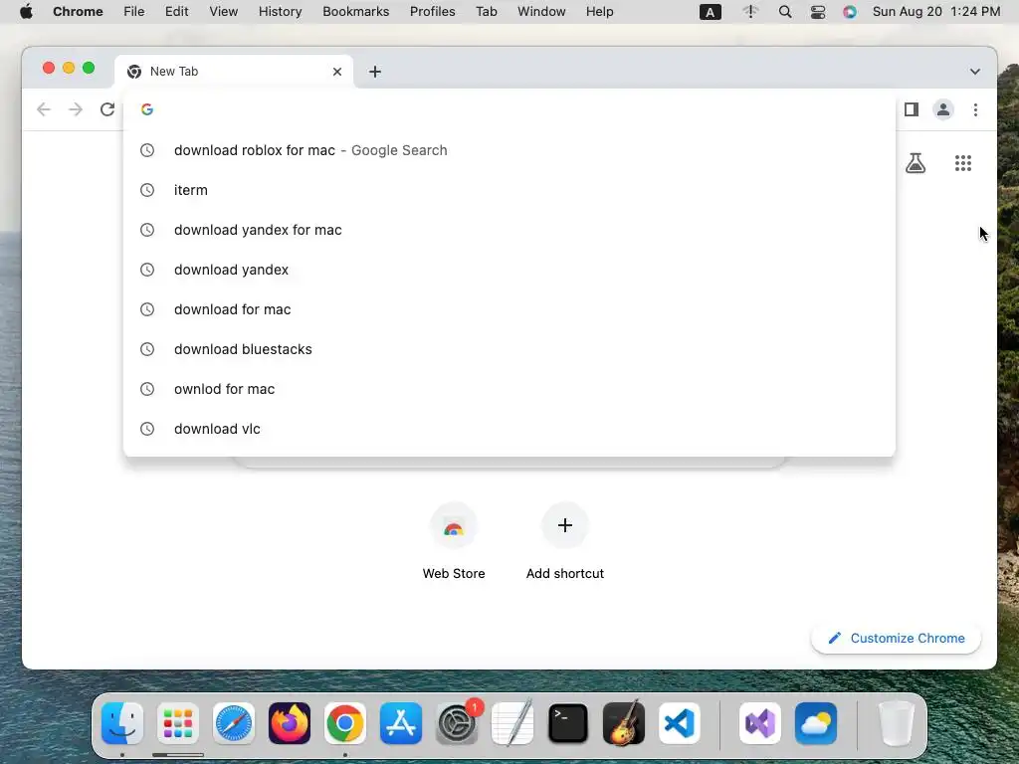Screen dimensions: 1019x764
Task: Open the Edit menu
Action: [x=176, y=12]
